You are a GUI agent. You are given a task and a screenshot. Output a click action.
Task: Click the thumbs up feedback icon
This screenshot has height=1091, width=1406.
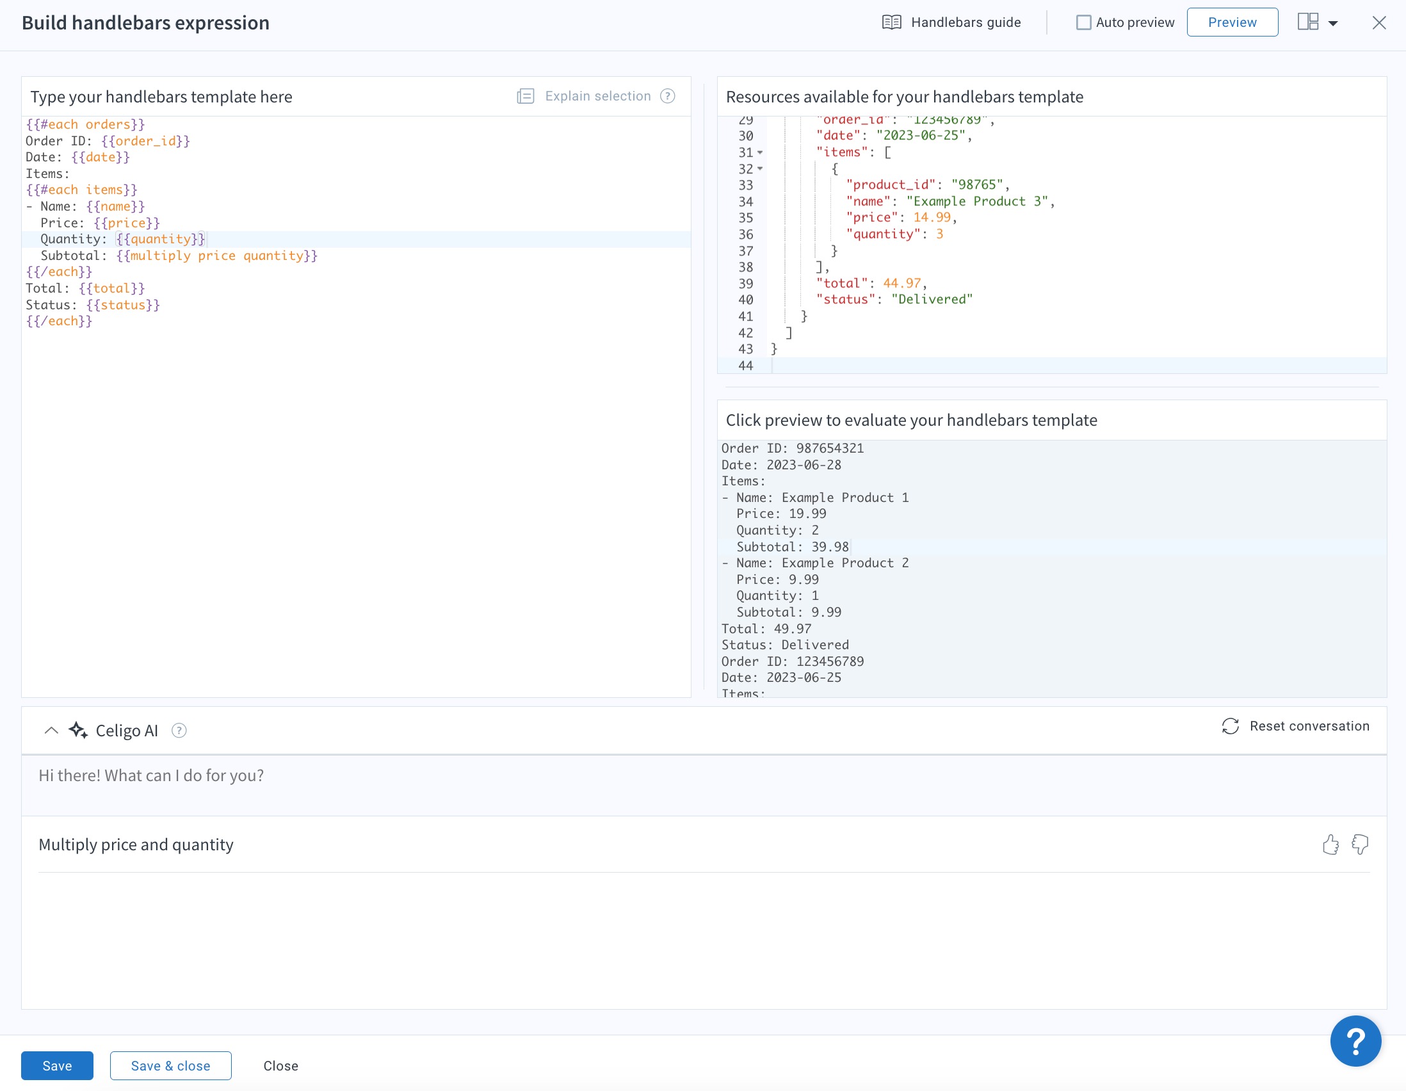tap(1330, 845)
